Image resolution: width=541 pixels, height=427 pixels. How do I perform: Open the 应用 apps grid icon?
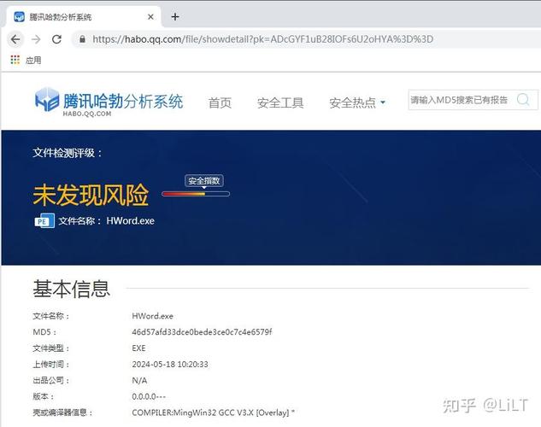pyautogui.click(x=15, y=60)
